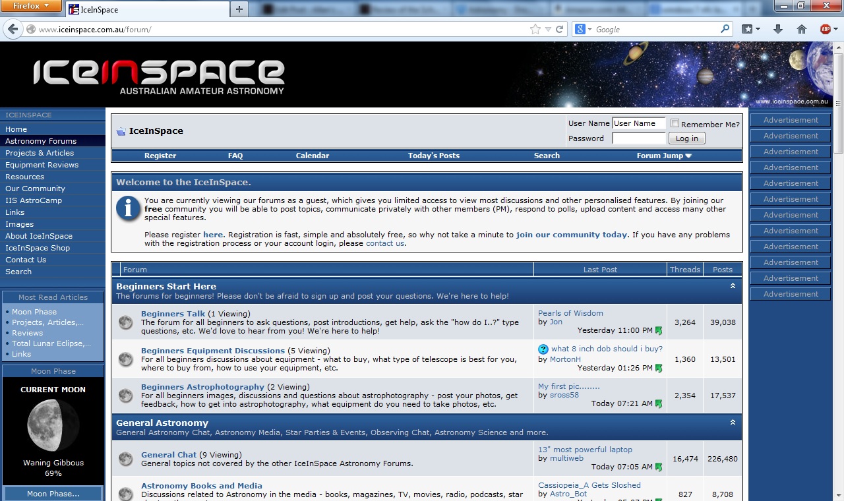Open join our community today link

click(572, 235)
